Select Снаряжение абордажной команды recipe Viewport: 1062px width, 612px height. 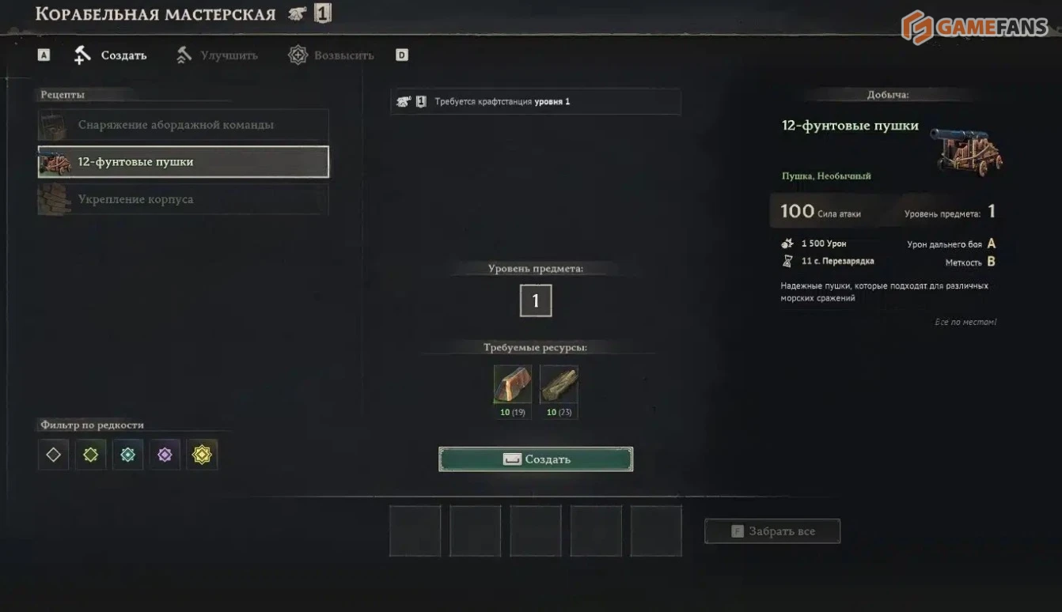point(183,125)
